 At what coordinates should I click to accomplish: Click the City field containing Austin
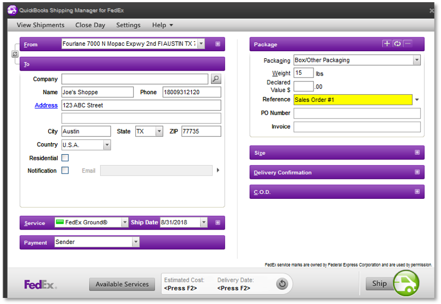[86, 131]
